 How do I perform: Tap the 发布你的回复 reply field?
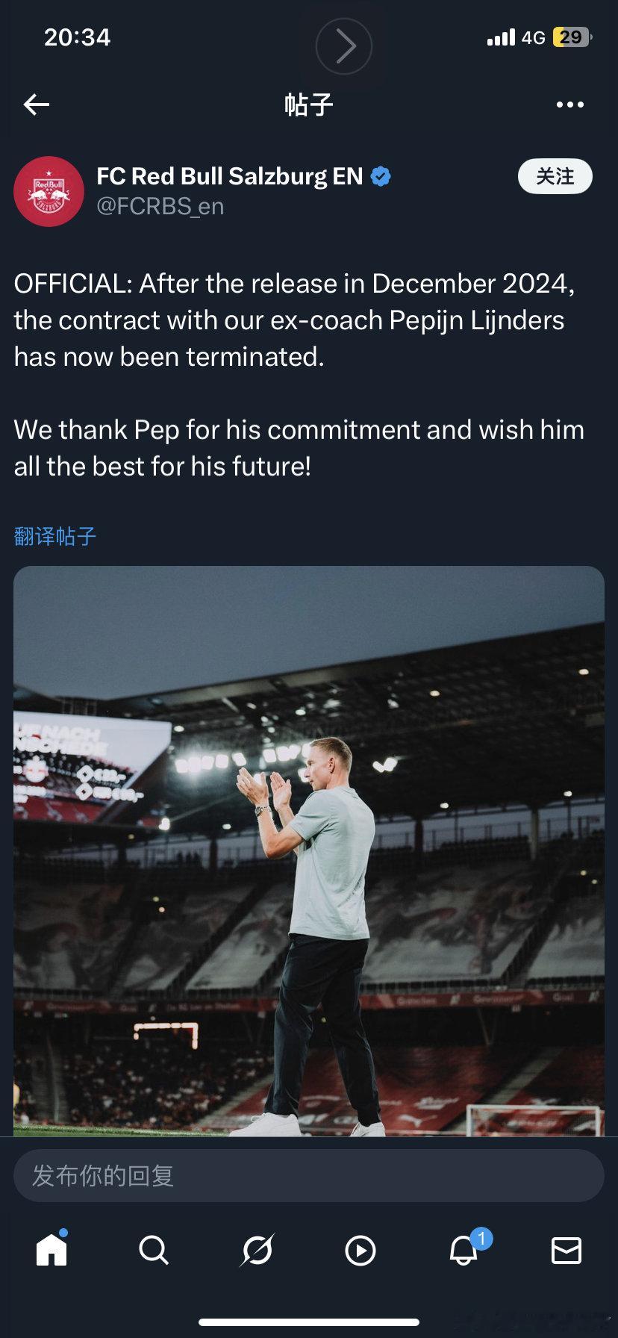pos(309,1176)
